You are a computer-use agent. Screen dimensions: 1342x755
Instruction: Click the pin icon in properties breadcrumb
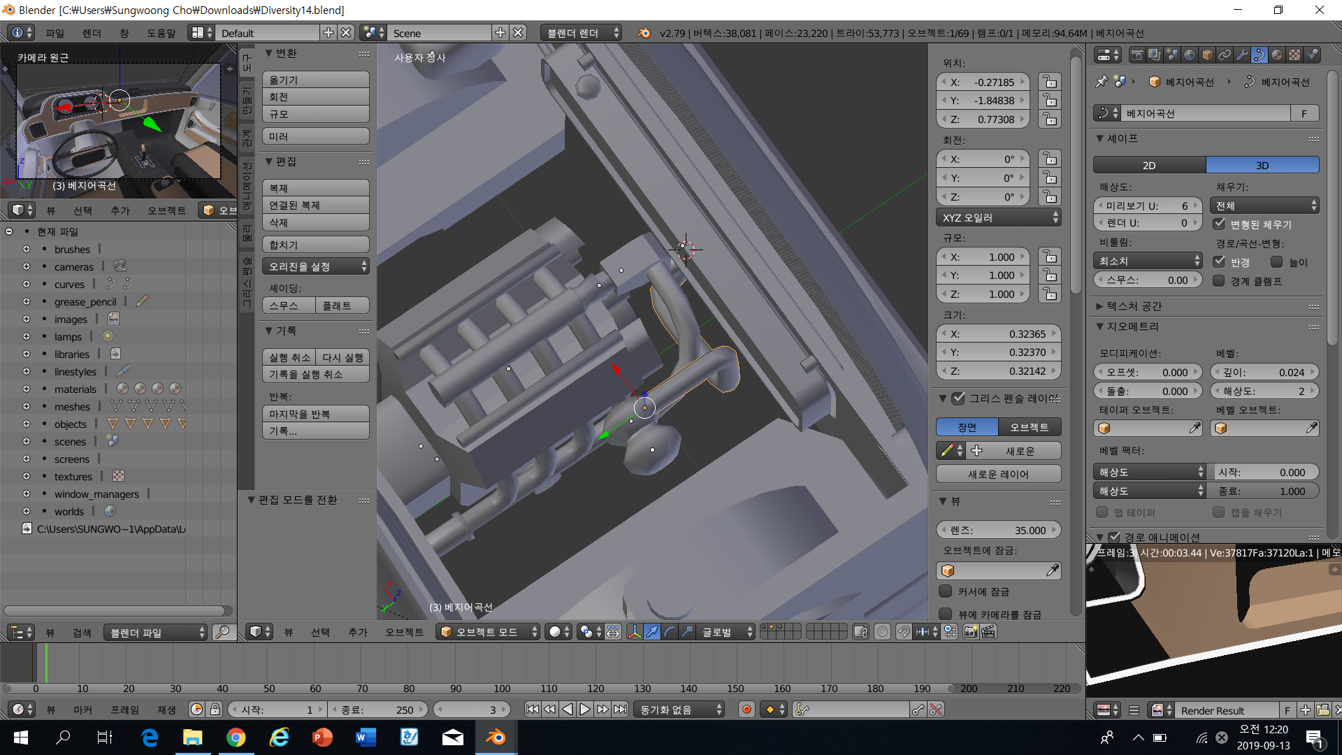click(1102, 82)
